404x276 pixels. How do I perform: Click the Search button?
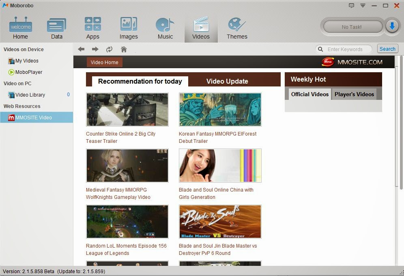[387, 49]
